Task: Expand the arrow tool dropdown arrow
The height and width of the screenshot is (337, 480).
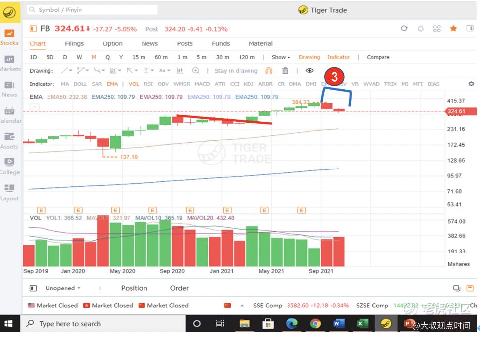Action: (x=136, y=71)
